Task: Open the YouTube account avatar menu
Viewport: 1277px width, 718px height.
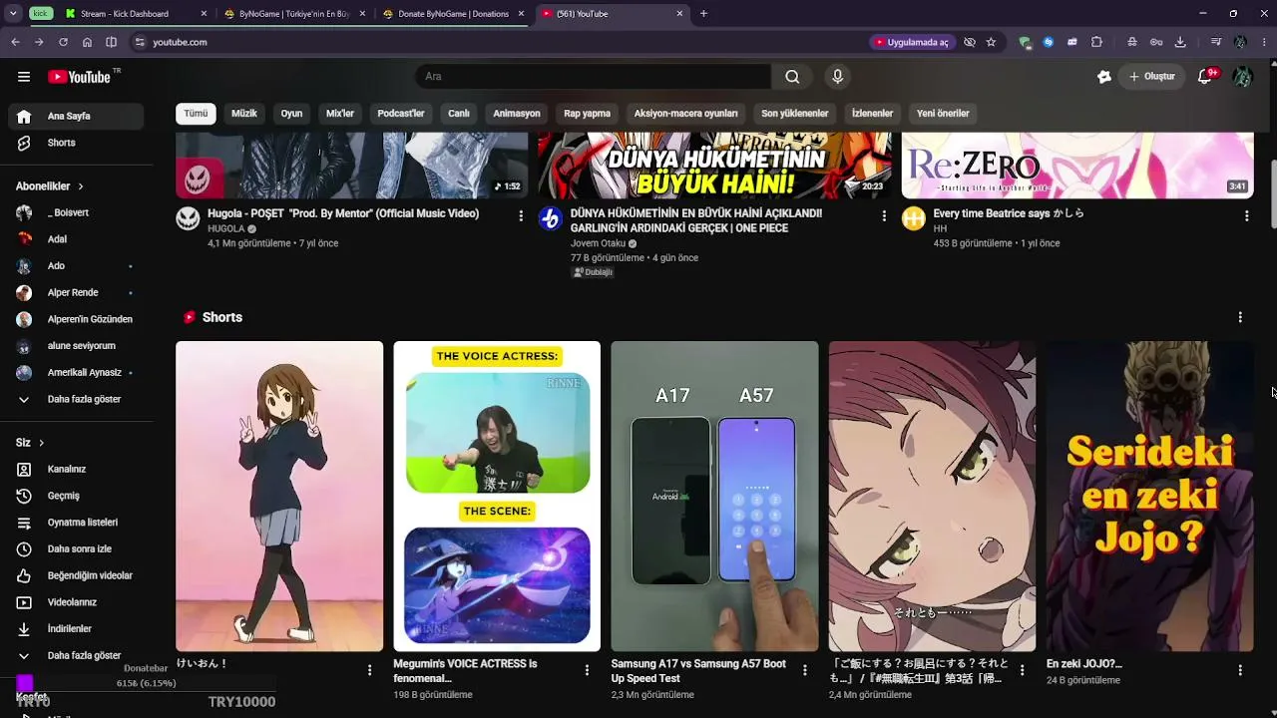Action: (x=1242, y=77)
